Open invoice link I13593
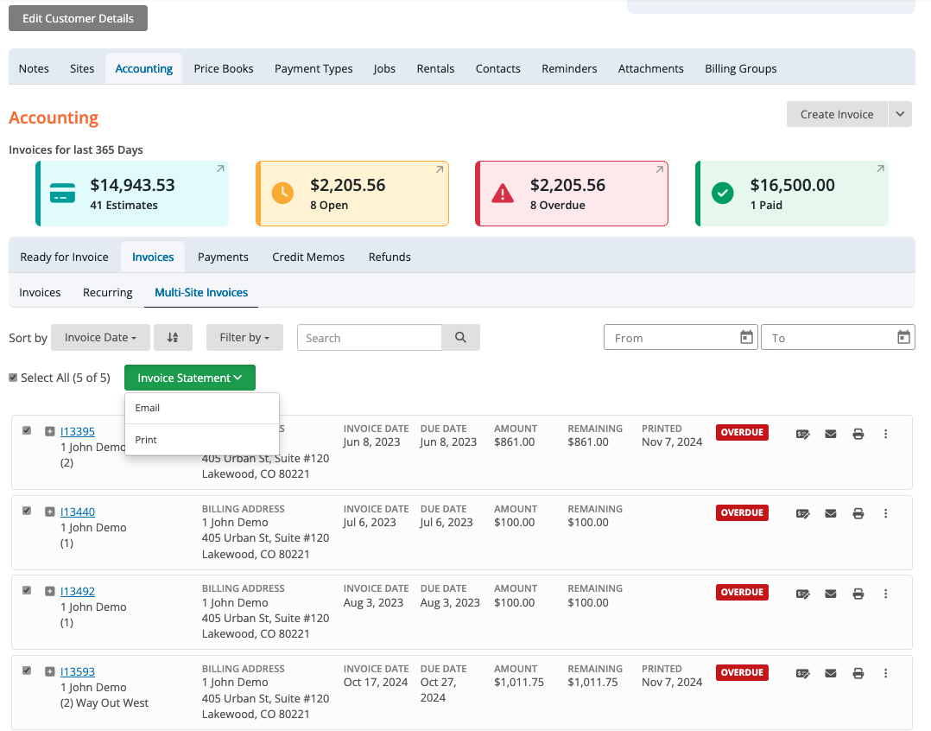The height and width of the screenshot is (731, 931). pyautogui.click(x=78, y=671)
